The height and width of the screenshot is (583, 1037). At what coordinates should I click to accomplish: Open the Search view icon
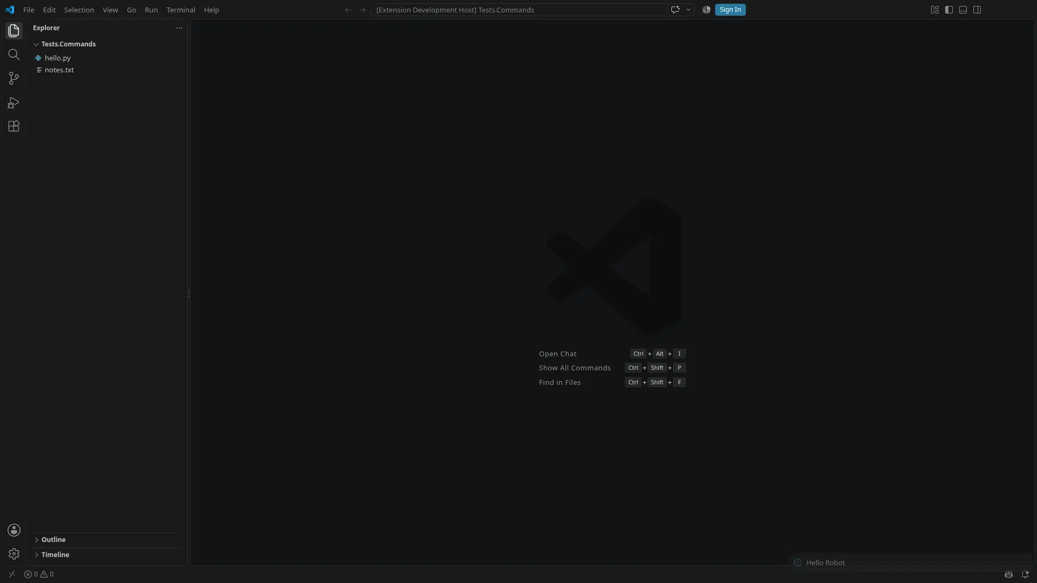(x=14, y=55)
